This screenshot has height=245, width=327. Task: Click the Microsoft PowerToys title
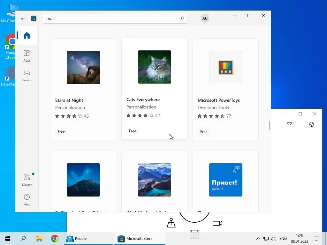point(218,100)
